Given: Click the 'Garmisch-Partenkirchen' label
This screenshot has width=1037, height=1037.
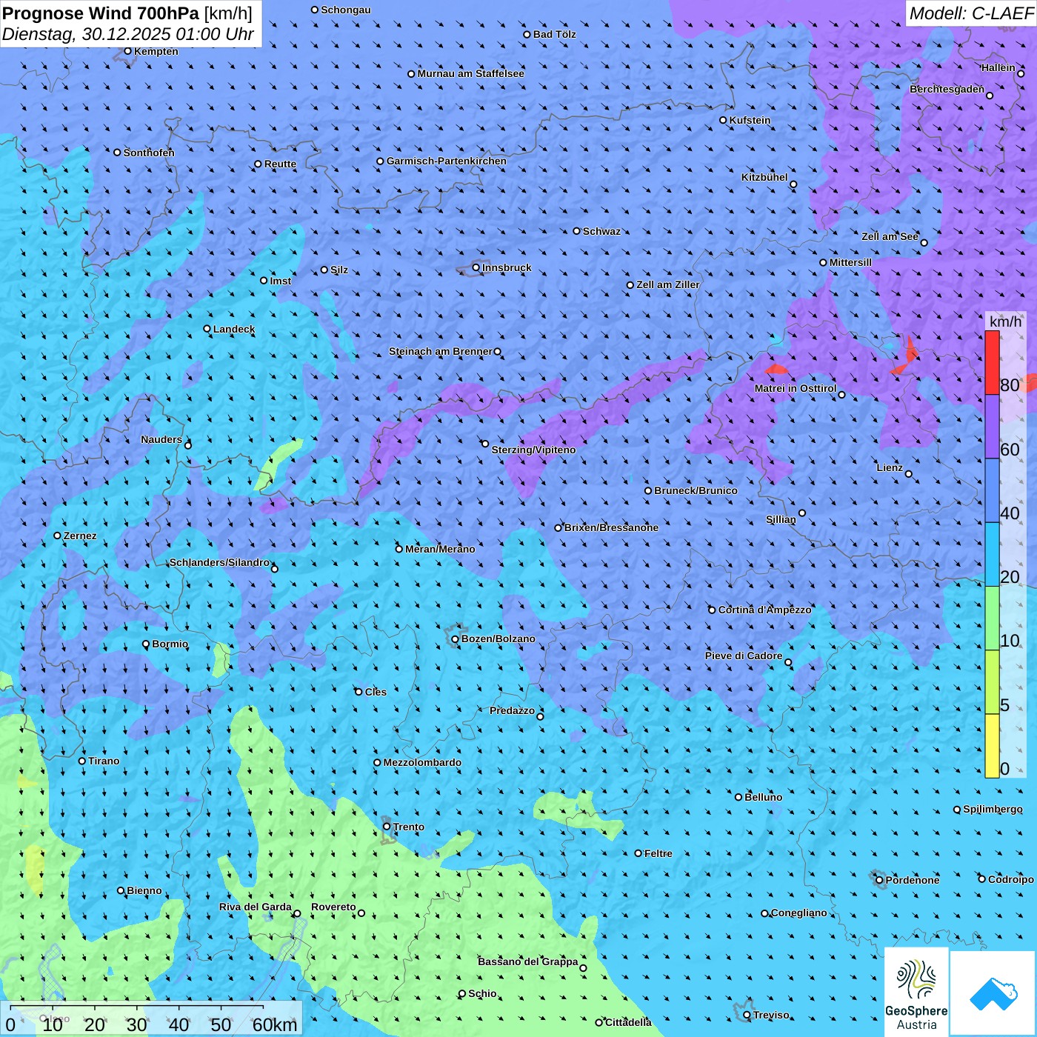Looking at the screenshot, I should pyautogui.click(x=447, y=161).
